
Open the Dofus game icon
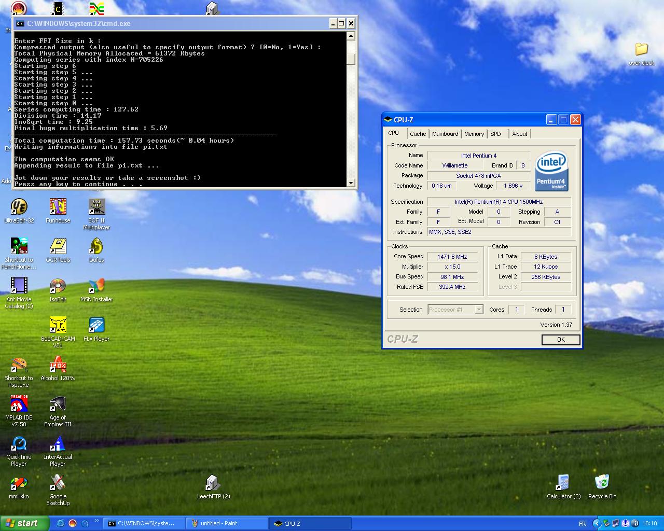[x=96, y=250]
